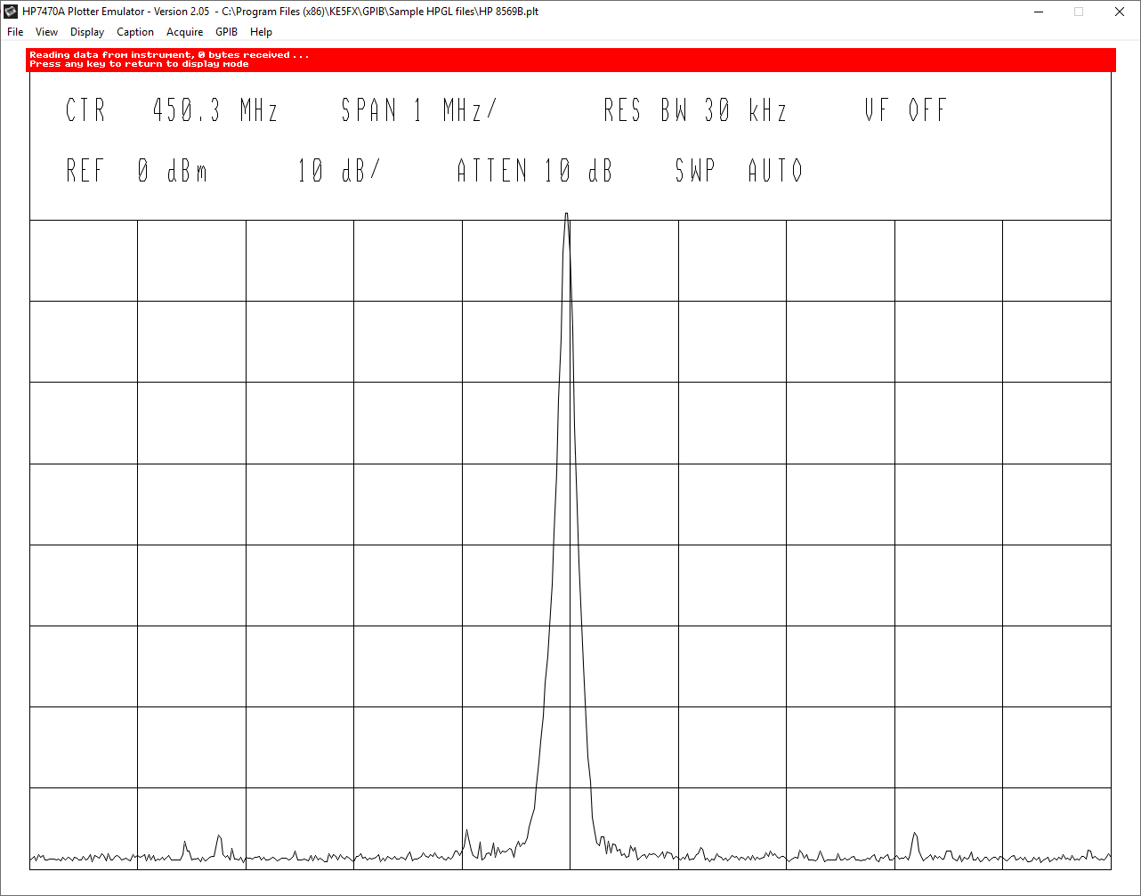
Task: Open the Help menu
Action: pyautogui.click(x=261, y=32)
